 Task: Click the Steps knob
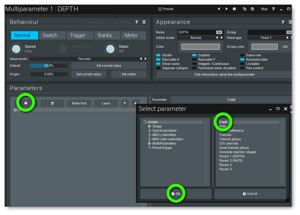110,49
